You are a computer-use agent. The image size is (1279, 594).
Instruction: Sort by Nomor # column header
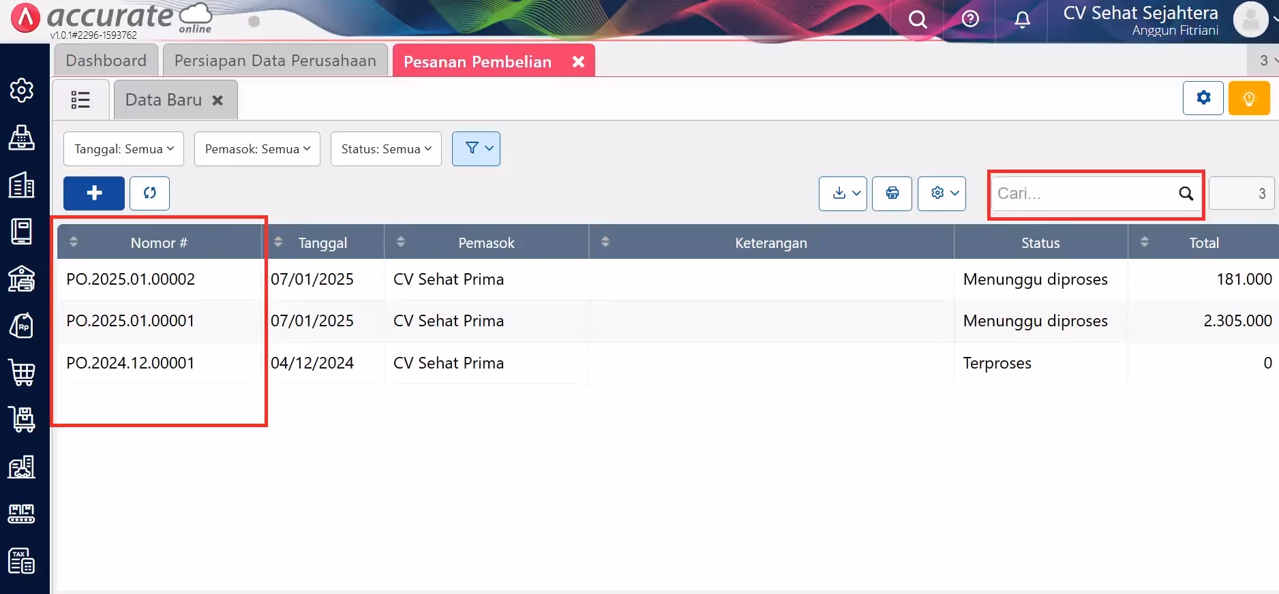click(159, 243)
